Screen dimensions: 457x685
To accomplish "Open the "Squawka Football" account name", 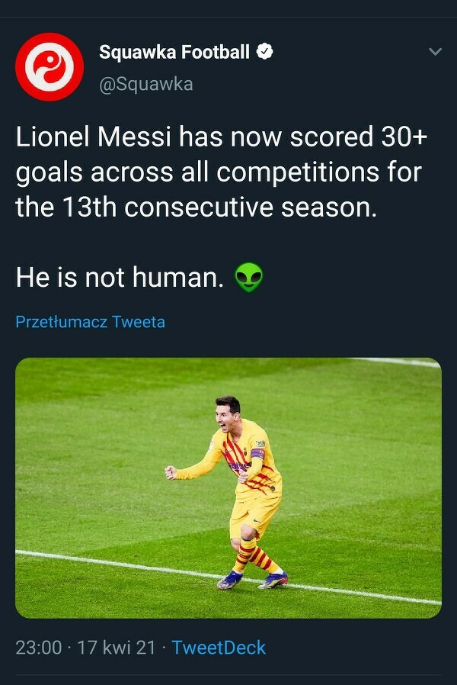I will pyautogui.click(x=174, y=52).
